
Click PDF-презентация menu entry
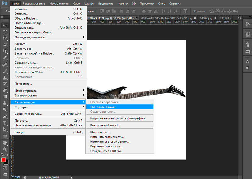[x=103, y=107]
